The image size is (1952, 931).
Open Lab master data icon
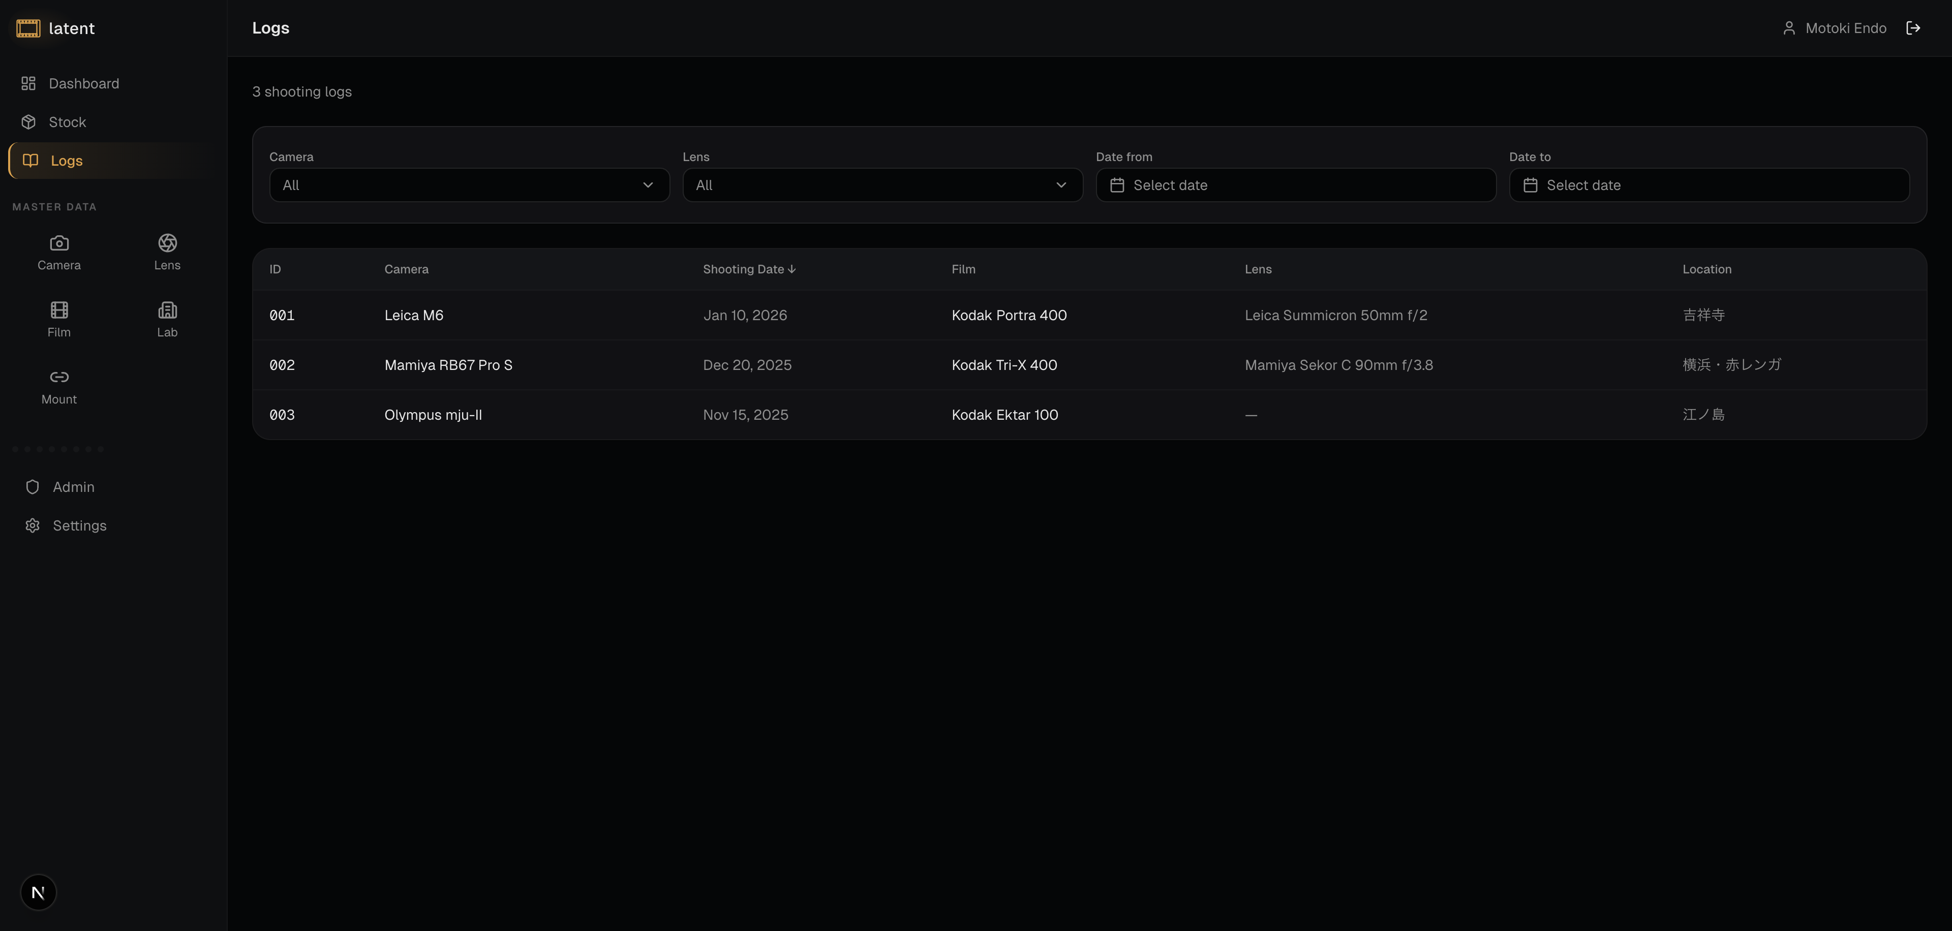coord(167,319)
